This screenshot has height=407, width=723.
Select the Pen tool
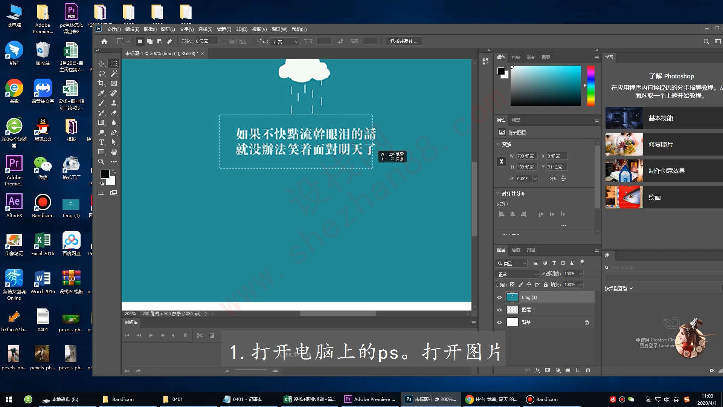point(114,132)
